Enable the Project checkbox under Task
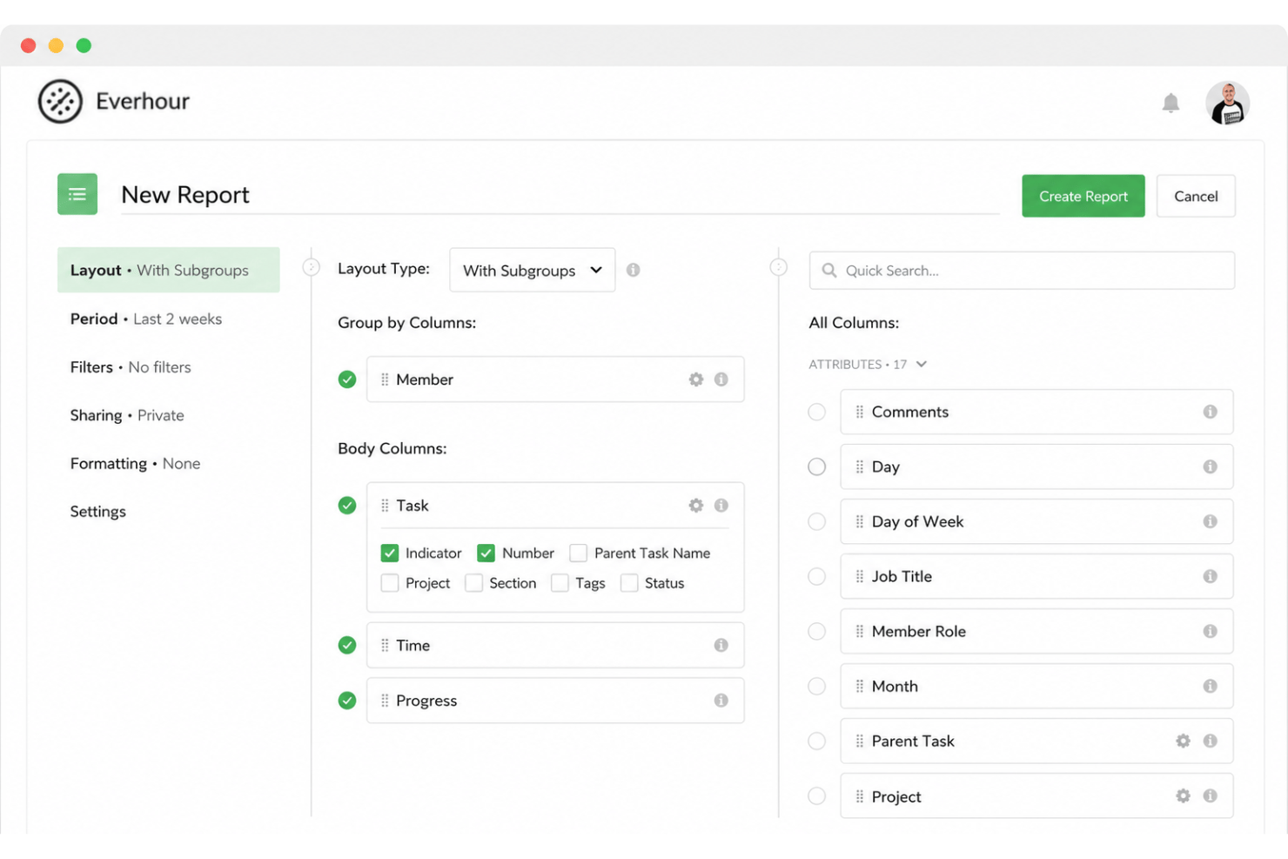 (x=390, y=583)
